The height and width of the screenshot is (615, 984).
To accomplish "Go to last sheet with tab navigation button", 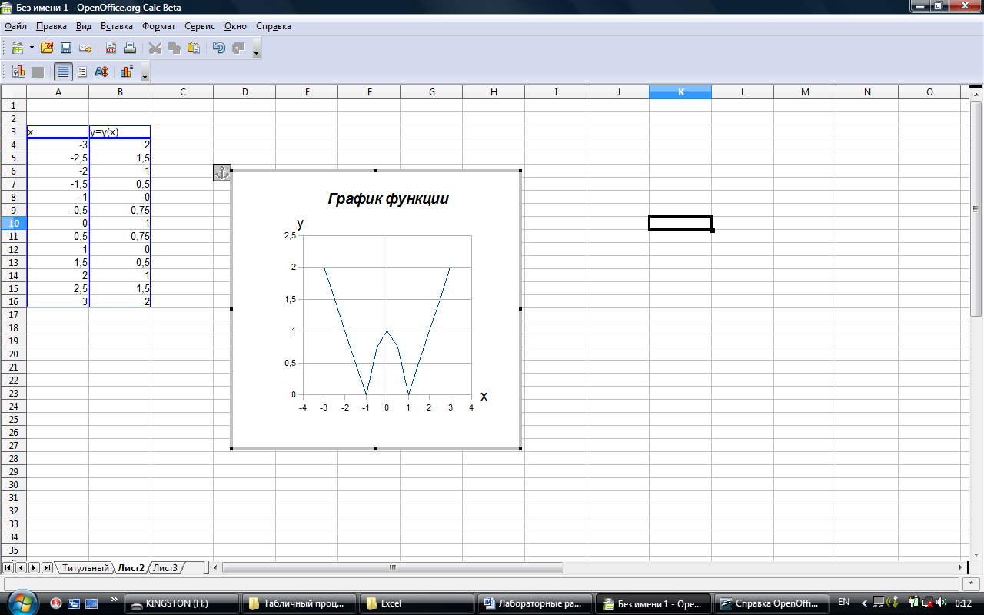I will click(47, 568).
